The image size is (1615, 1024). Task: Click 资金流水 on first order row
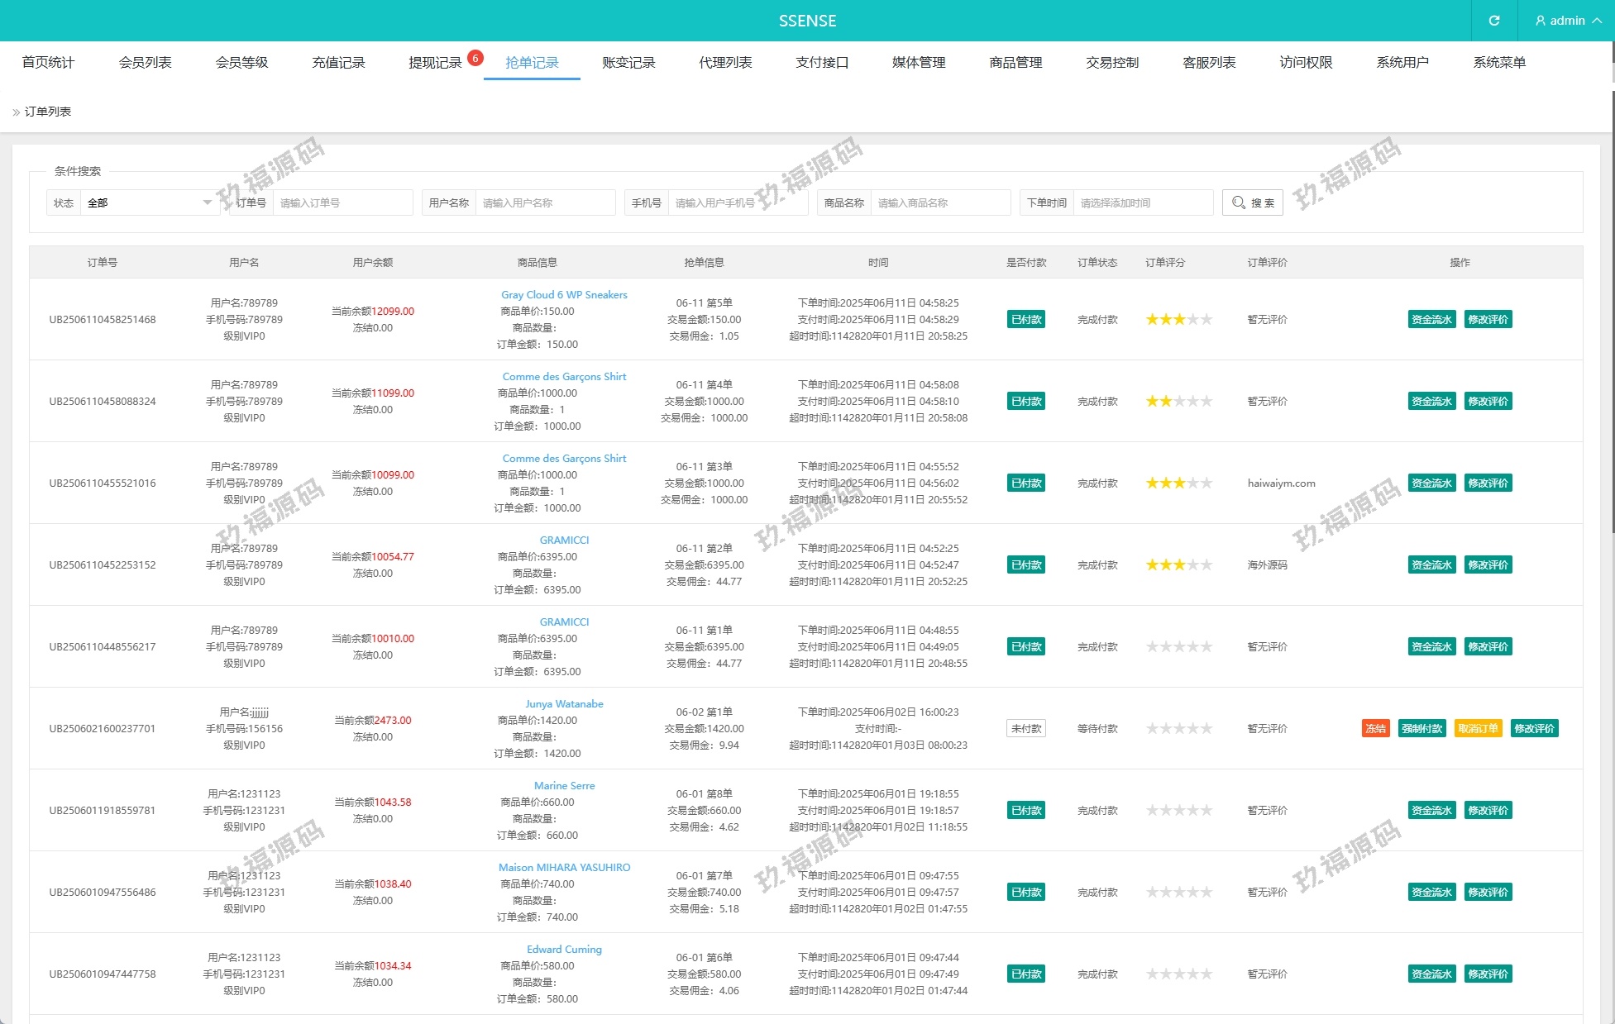coord(1431,320)
